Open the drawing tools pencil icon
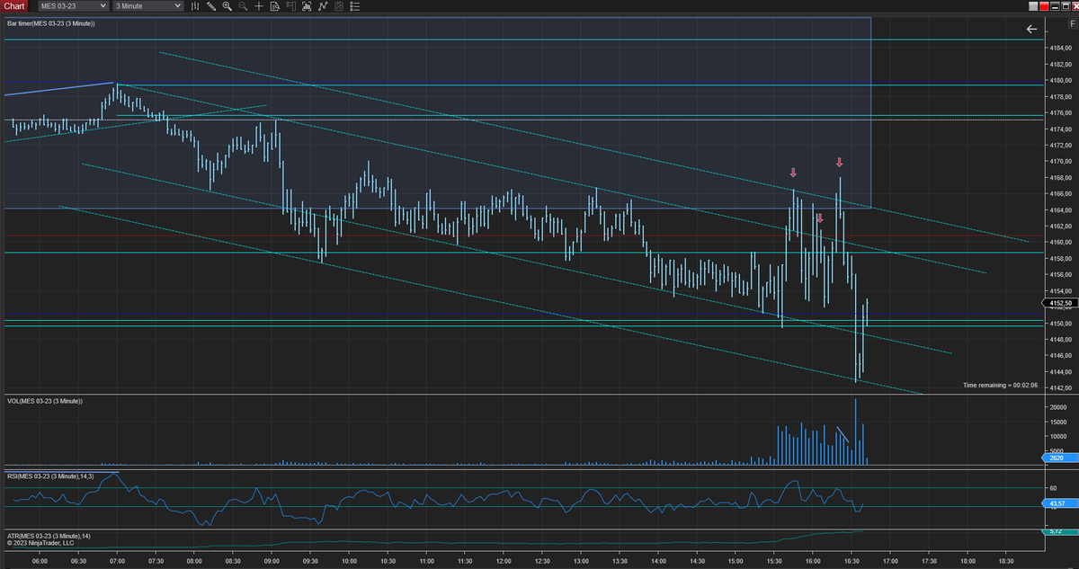1079x569 pixels. click(x=211, y=6)
